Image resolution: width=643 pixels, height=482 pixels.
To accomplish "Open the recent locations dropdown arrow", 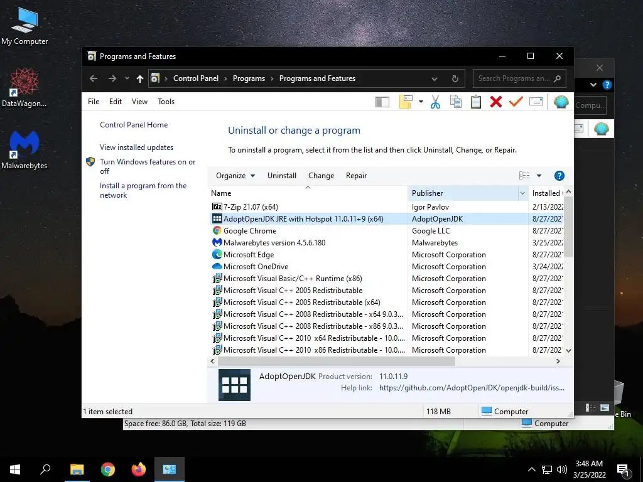I will 127,78.
